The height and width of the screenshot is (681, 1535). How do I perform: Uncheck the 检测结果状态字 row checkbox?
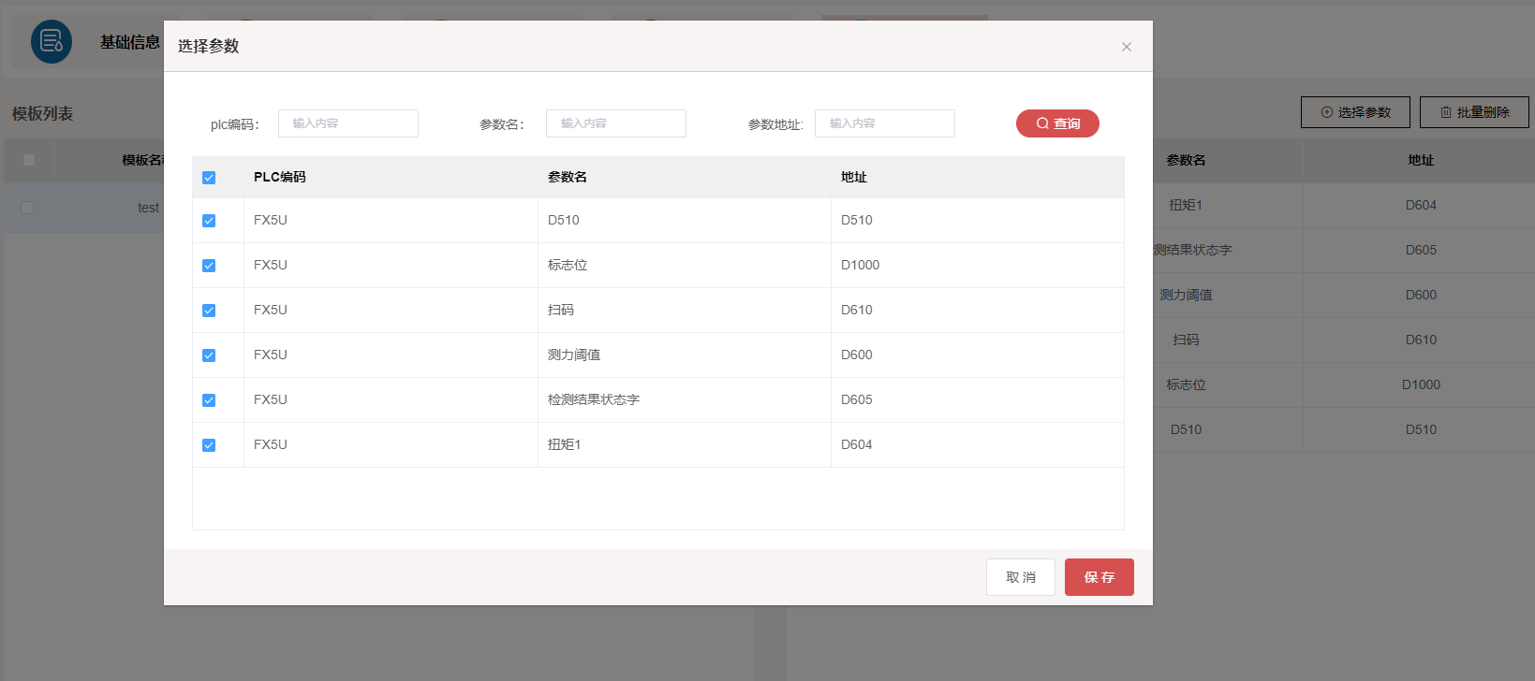209,400
